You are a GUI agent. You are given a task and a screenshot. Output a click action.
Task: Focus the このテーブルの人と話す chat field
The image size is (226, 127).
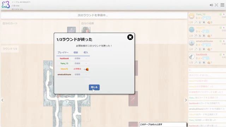(x=163, y=125)
